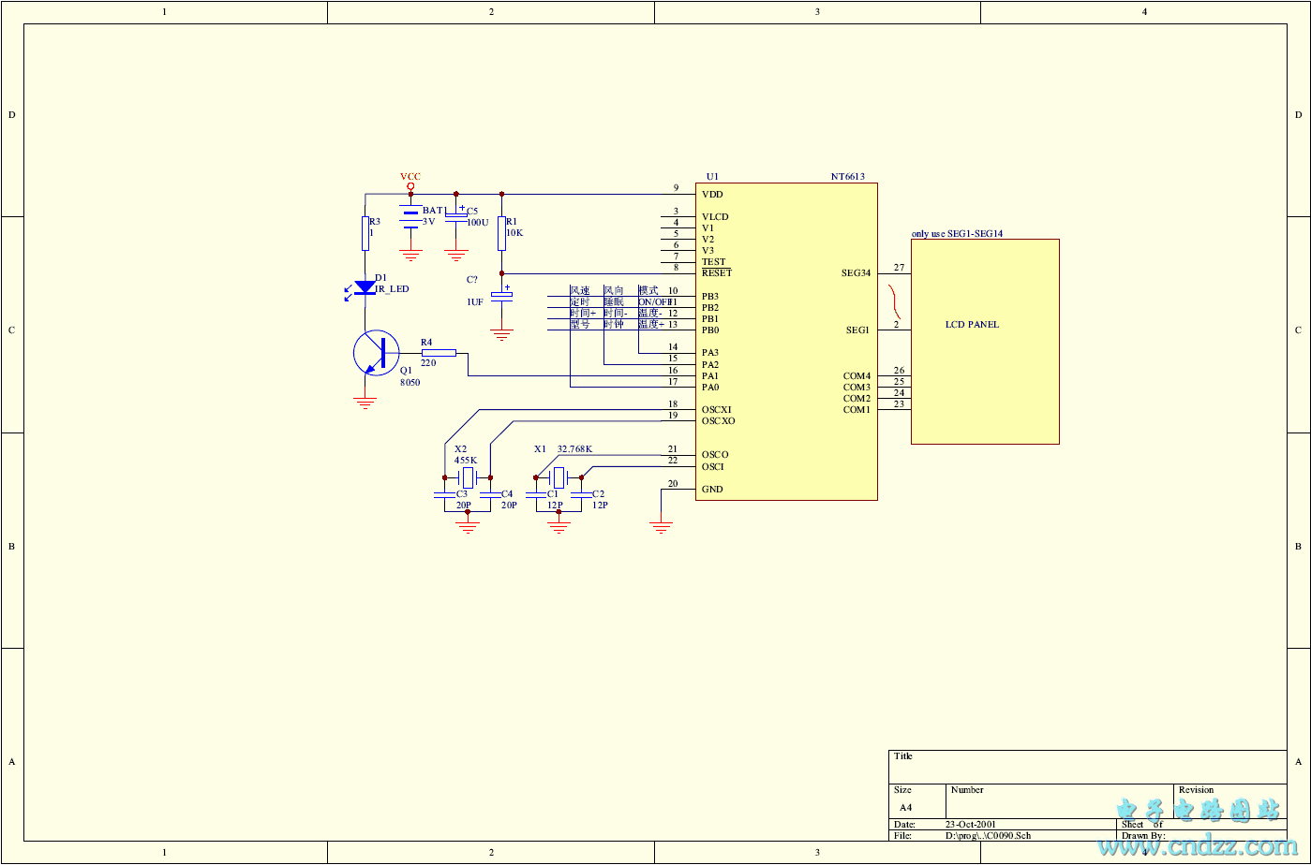
Task: Click the 1UF reset capacitor symbol
Action: pyautogui.click(x=502, y=296)
